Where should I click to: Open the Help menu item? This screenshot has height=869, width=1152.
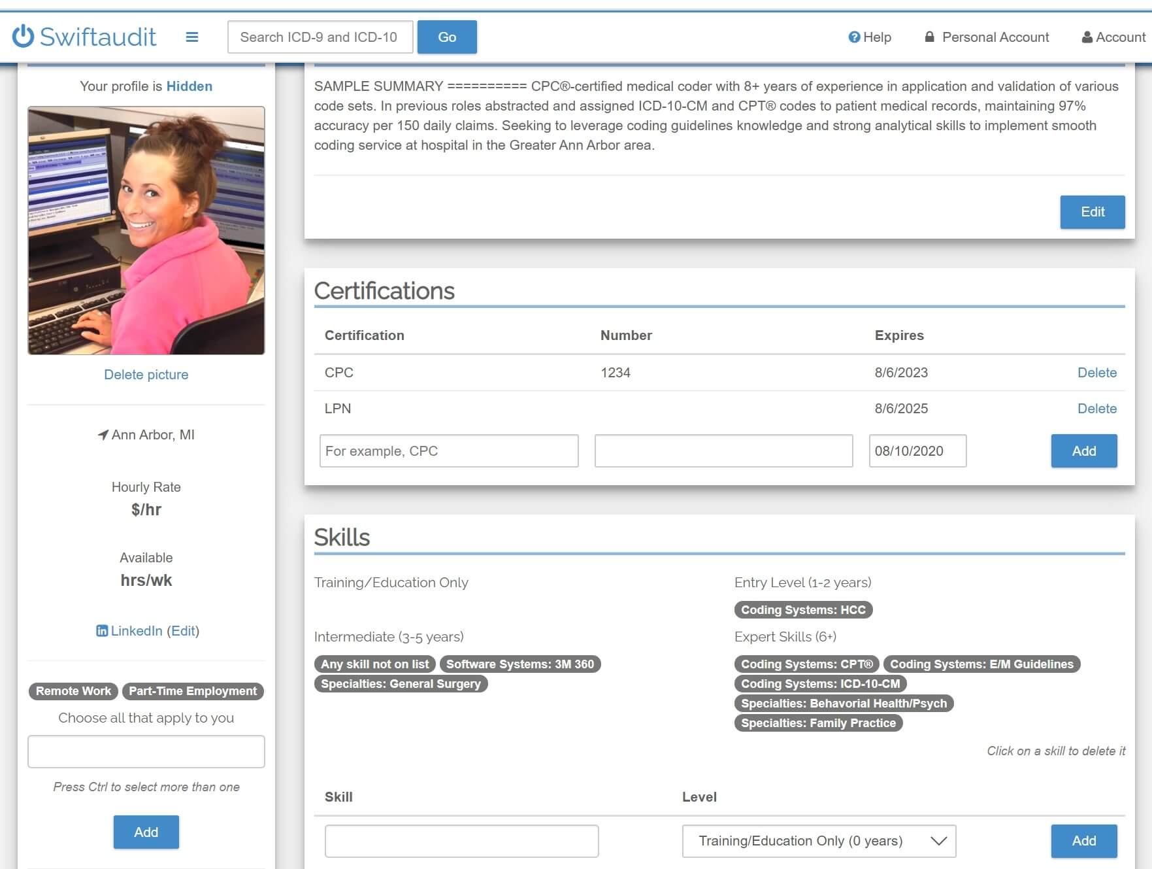[x=870, y=37]
